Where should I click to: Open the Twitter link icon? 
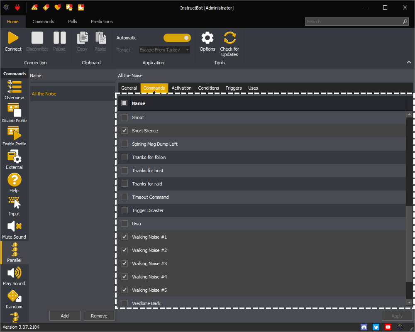tap(376, 327)
